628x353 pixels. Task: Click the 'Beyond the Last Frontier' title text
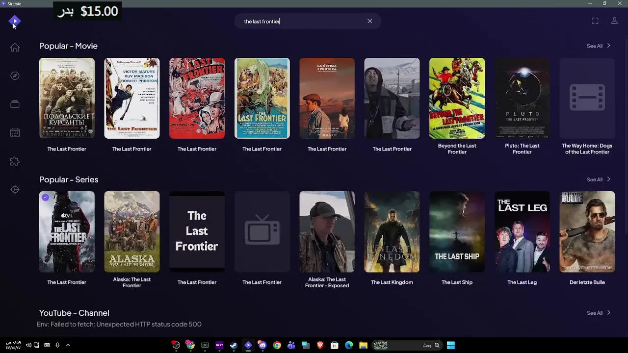pos(457,149)
